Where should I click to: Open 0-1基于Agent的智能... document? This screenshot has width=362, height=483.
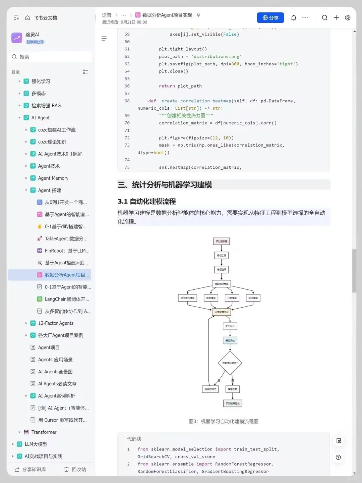[x=68, y=287]
